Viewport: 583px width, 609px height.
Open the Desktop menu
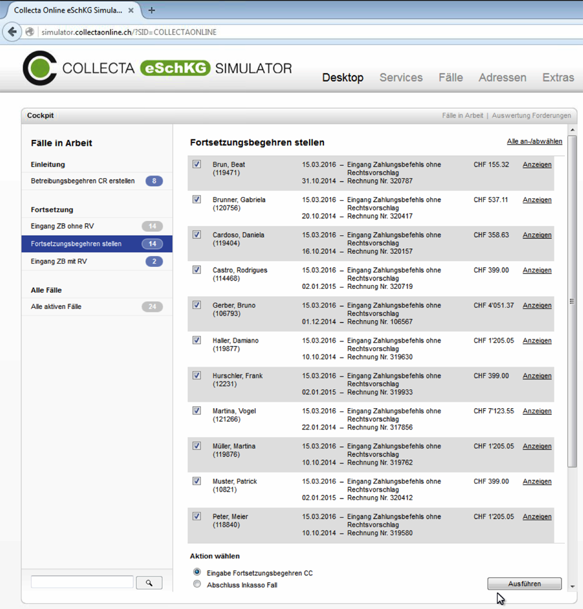click(343, 77)
